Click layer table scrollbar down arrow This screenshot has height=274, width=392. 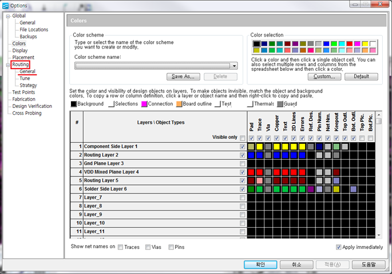pos(379,235)
